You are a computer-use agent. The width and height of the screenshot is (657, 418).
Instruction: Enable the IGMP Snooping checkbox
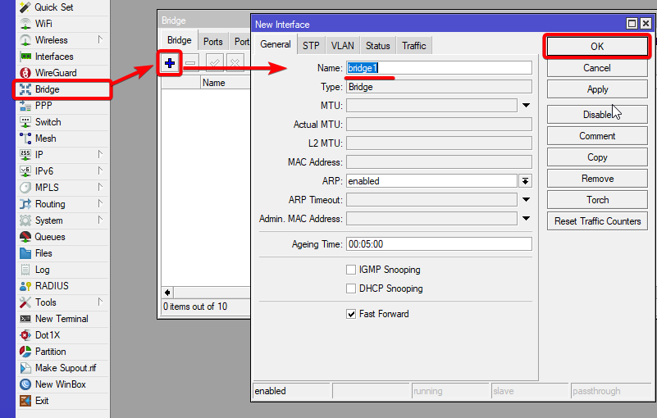[x=351, y=270]
